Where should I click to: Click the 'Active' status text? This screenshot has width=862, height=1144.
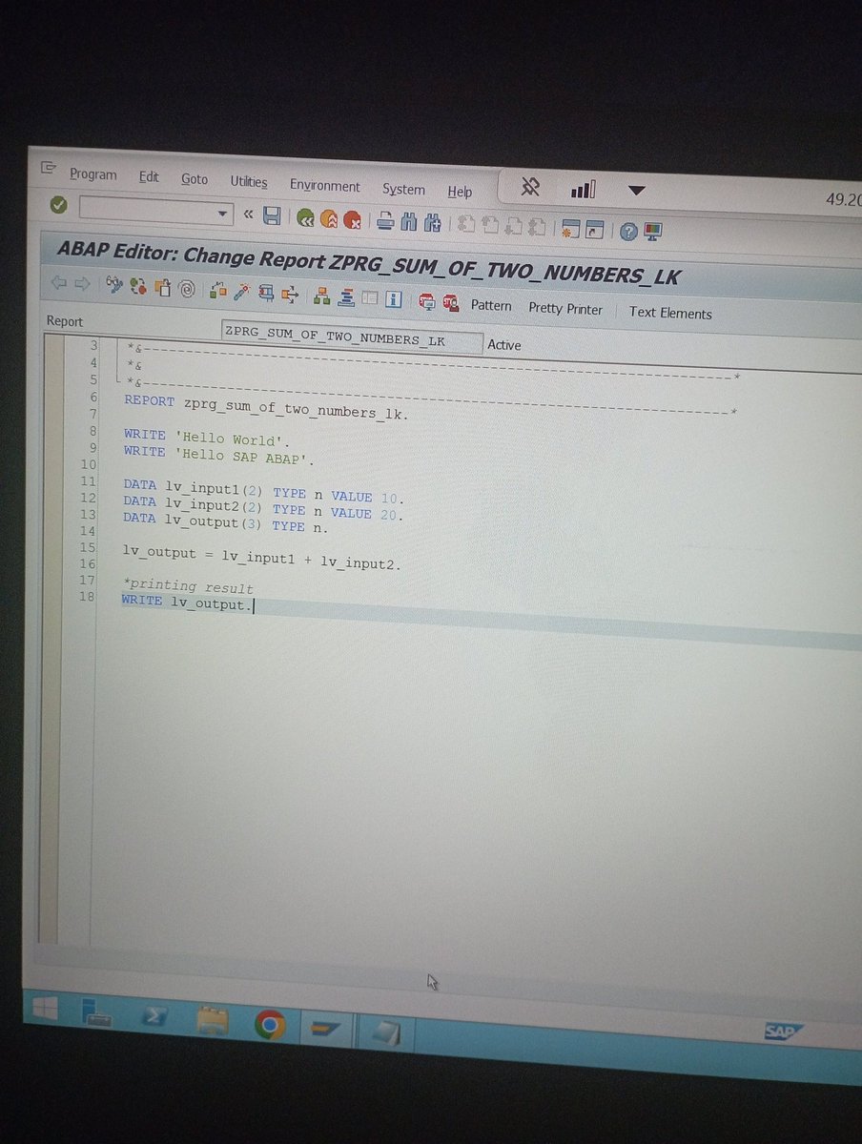504,345
